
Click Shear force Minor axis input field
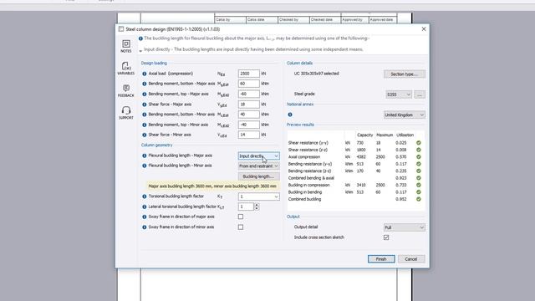pyautogui.click(x=249, y=135)
